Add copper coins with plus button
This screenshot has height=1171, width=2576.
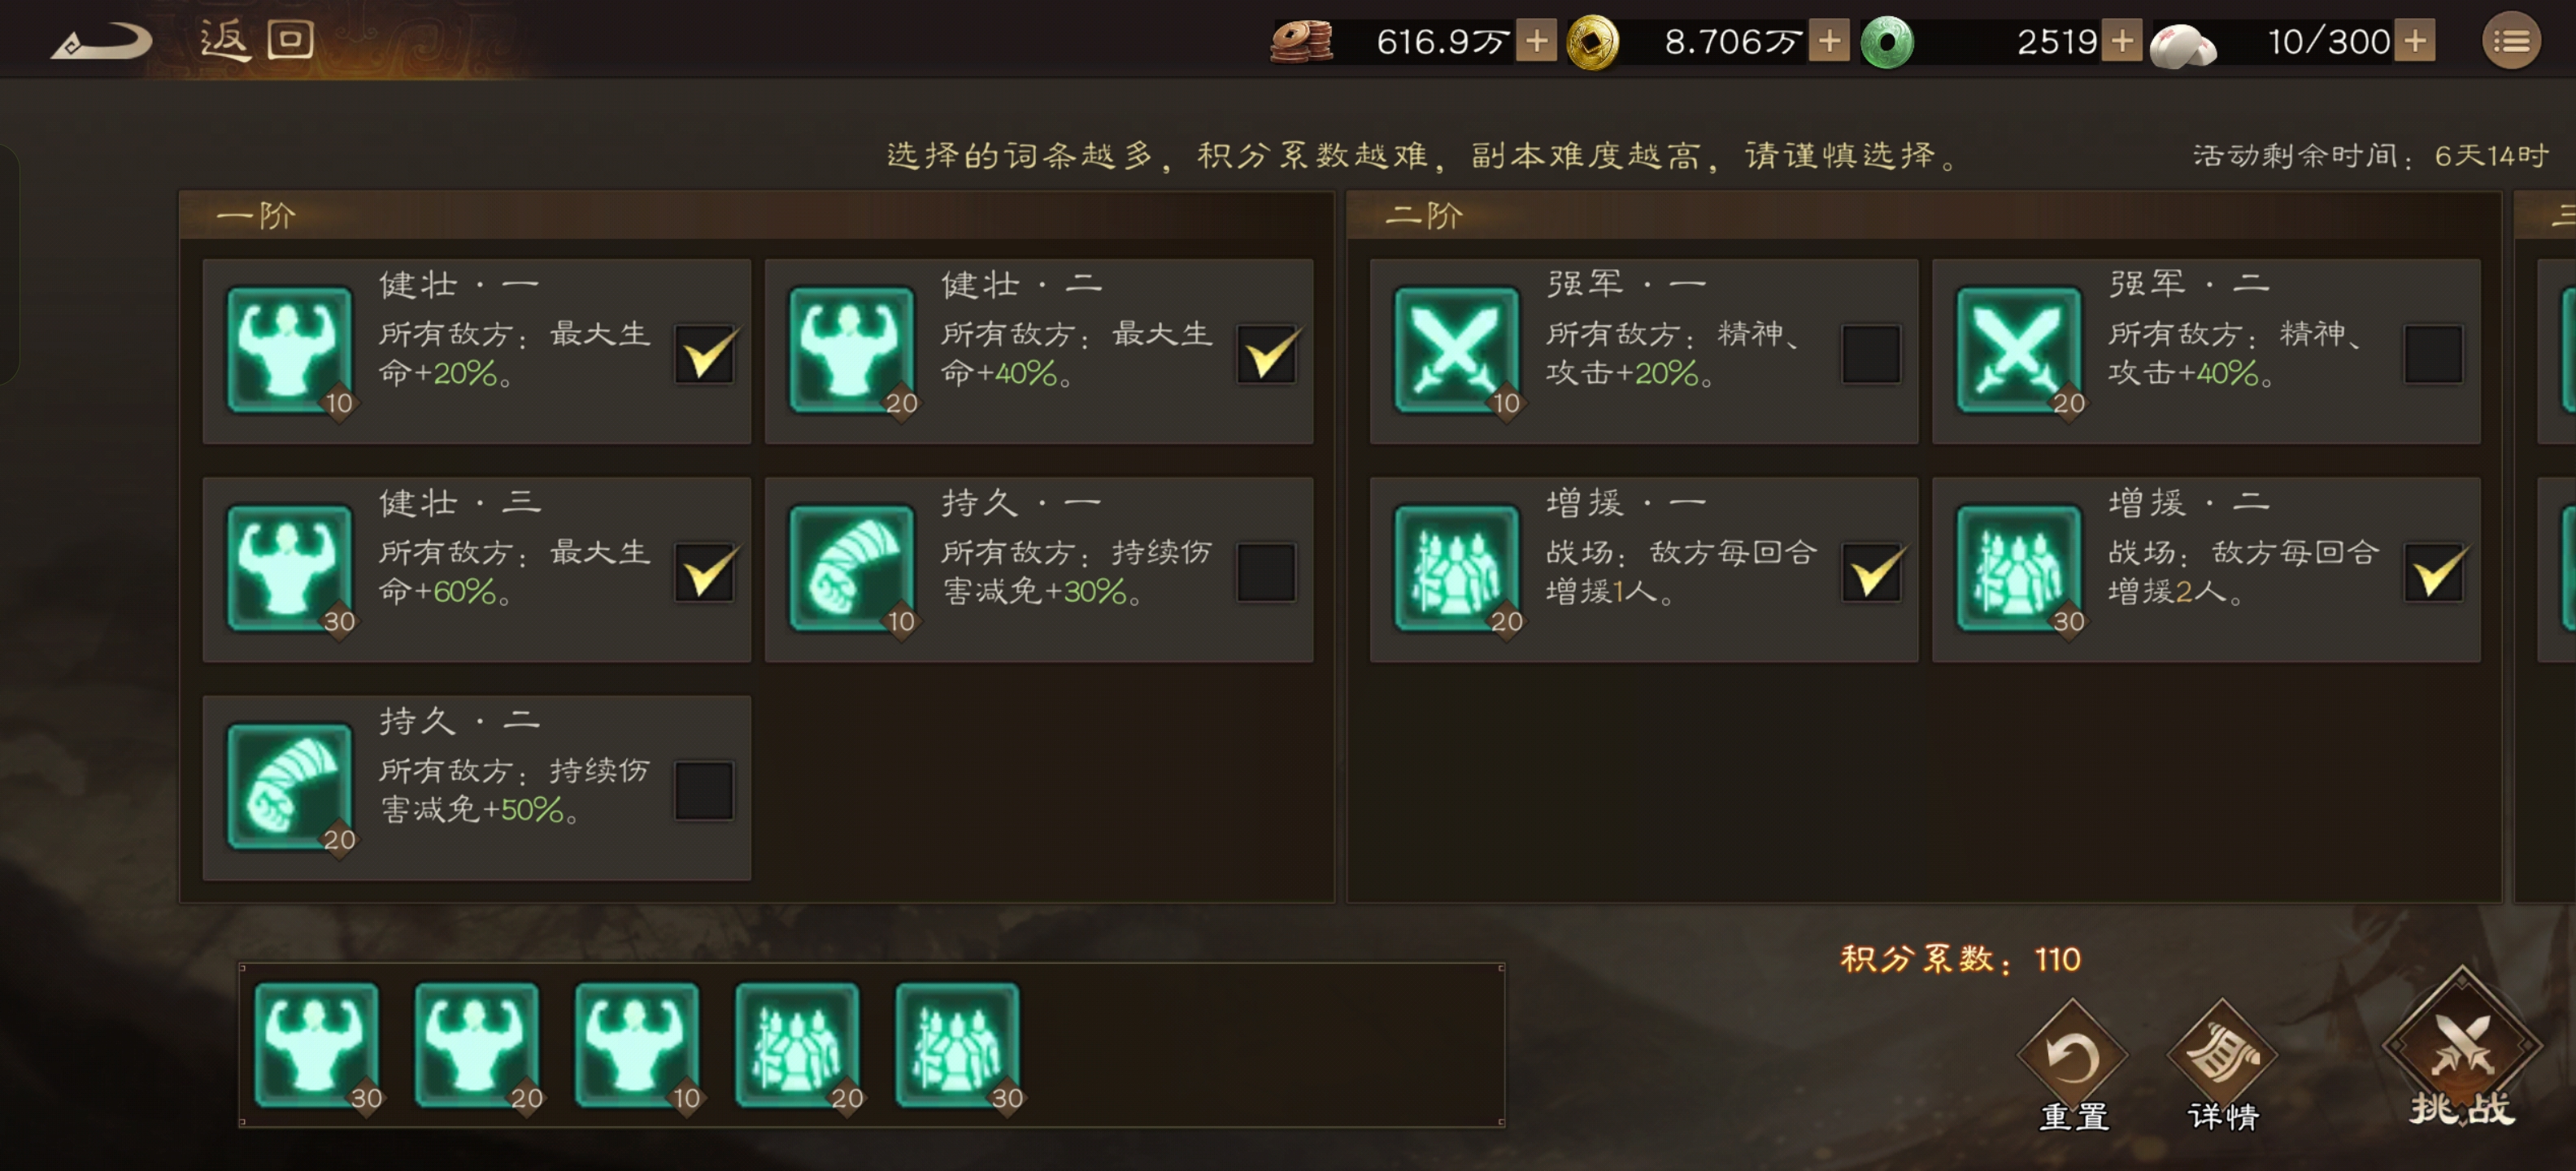1536,42
